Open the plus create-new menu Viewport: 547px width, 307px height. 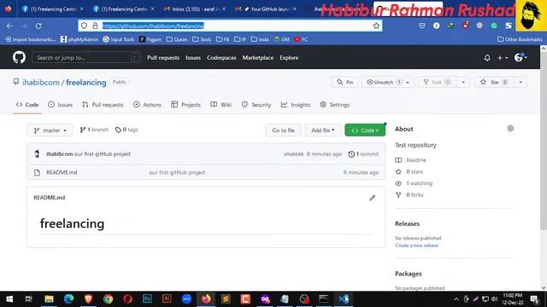pyautogui.click(x=503, y=58)
